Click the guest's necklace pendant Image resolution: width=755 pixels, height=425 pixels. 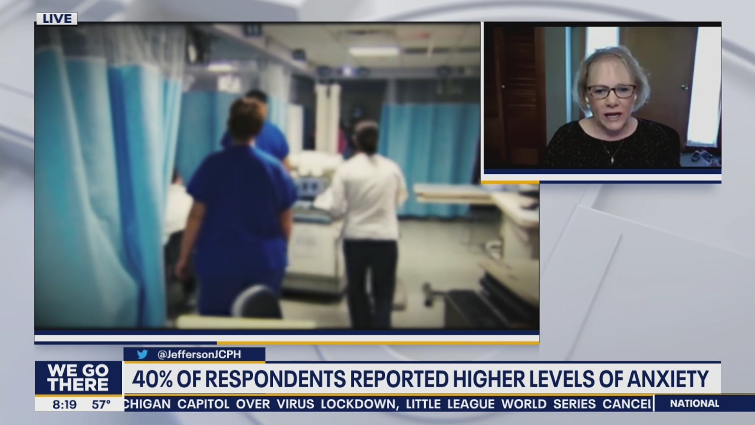click(613, 159)
